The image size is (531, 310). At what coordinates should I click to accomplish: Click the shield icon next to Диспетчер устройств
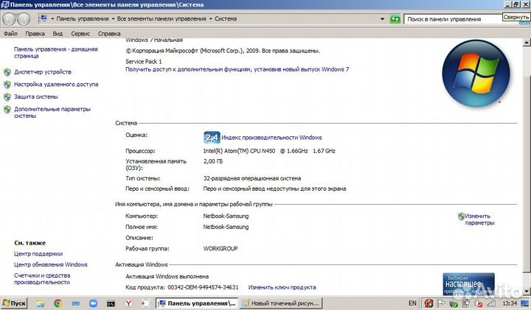(7, 72)
